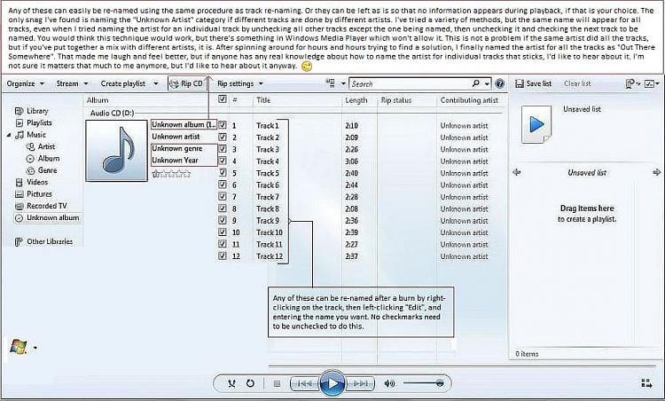Uncheck the Track 1 checkbox
665x401 pixels.
coord(223,125)
